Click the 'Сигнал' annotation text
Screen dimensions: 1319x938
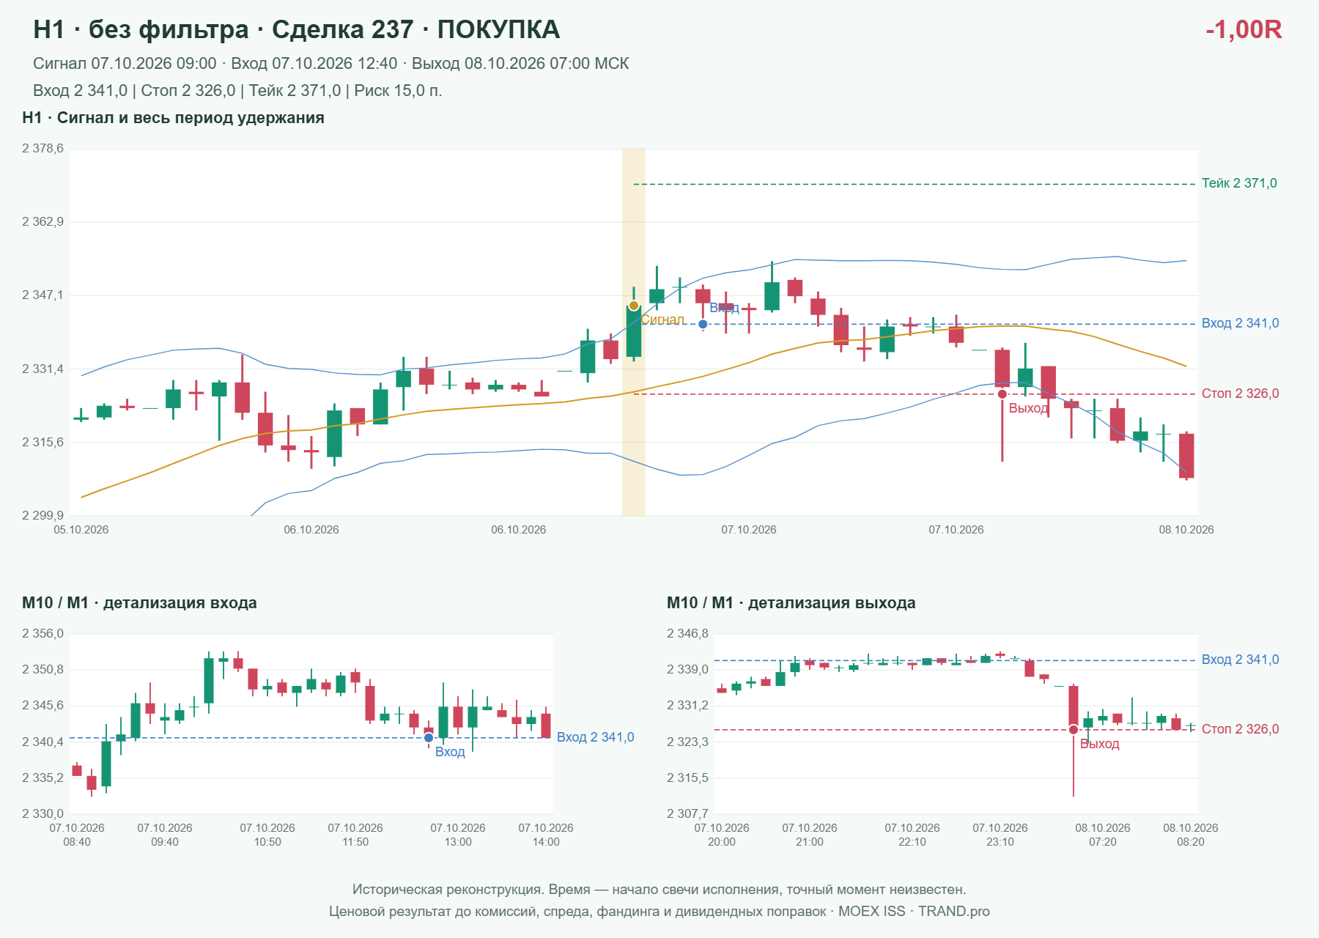663,320
